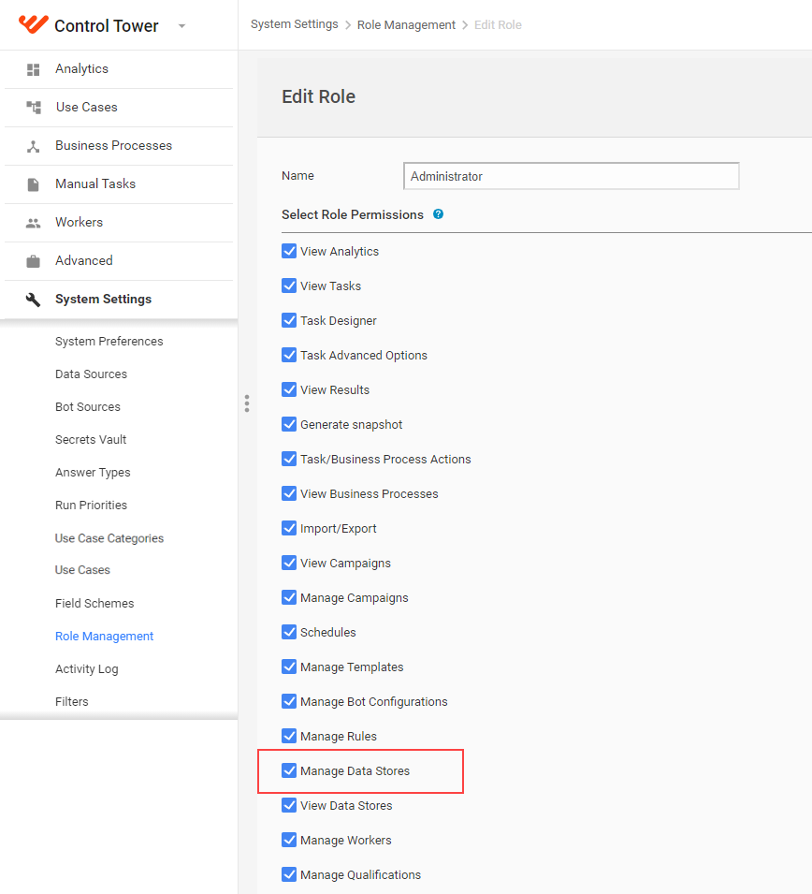Image resolution: width=812 pixels, height=894 pixels.
Task: Toggle Generate snapshot checkbox
Action: [289, 424]
